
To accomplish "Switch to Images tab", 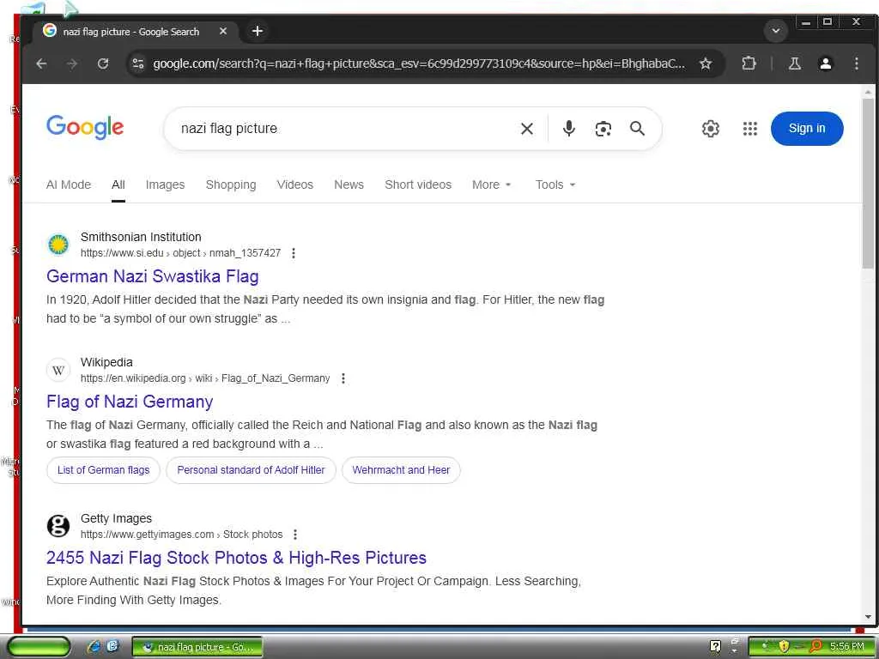I will click(x=165, y=184).
